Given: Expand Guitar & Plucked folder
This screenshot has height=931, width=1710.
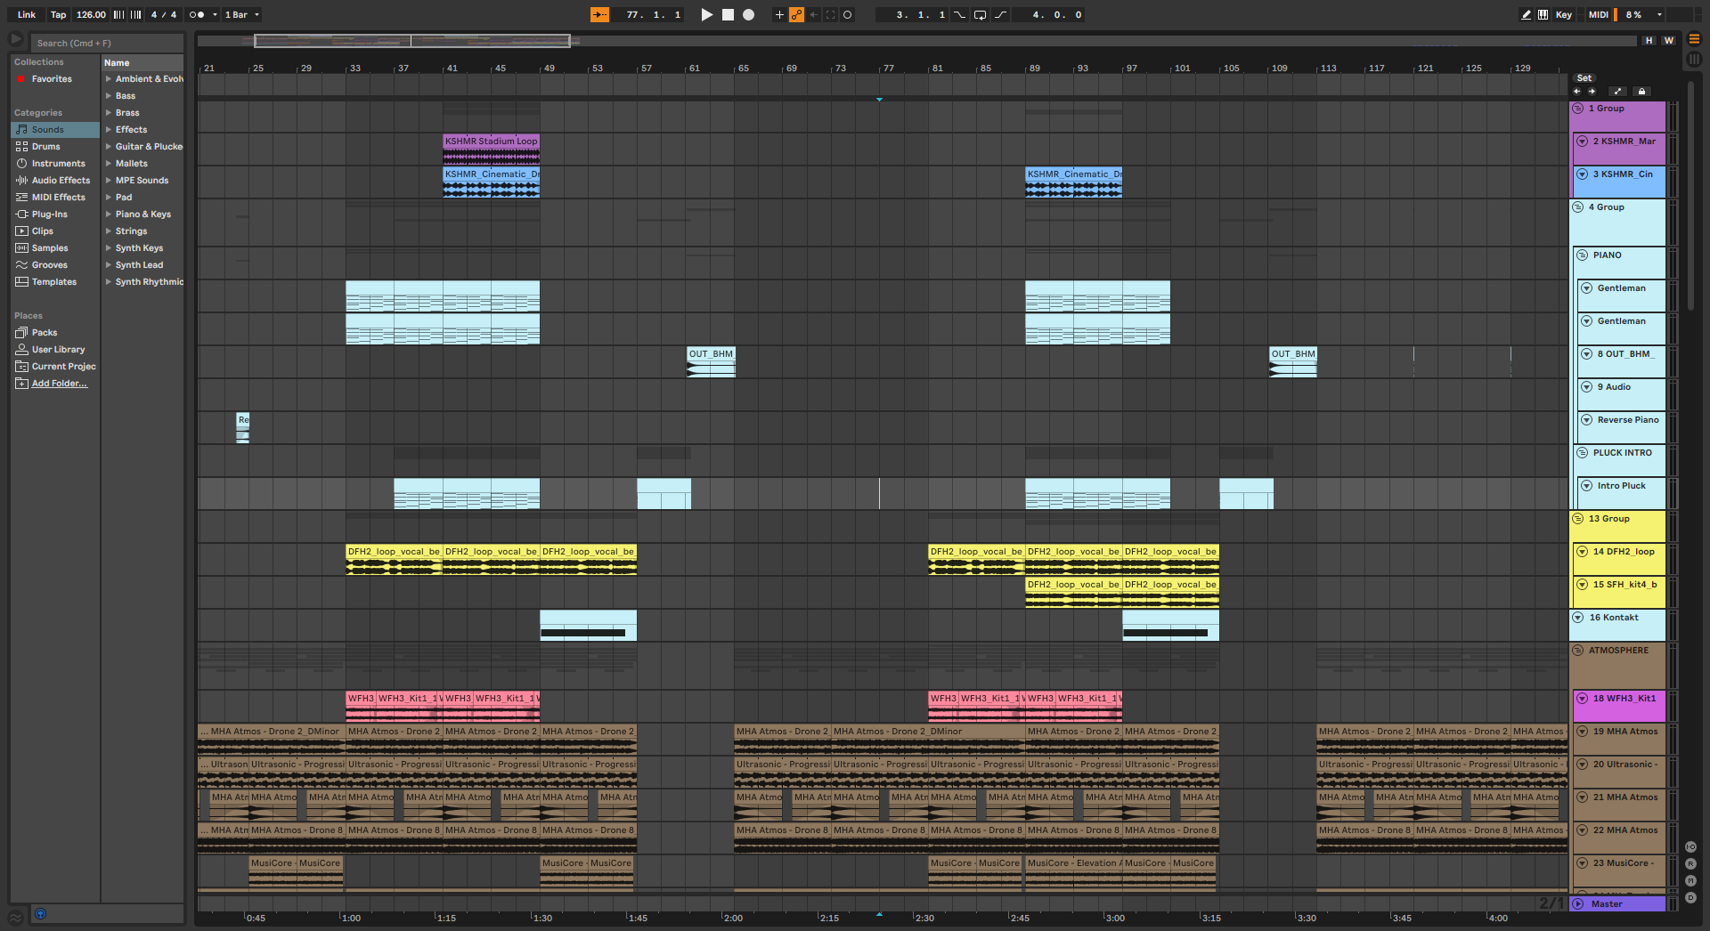Looking at the screenshot, I should (109, 147).
